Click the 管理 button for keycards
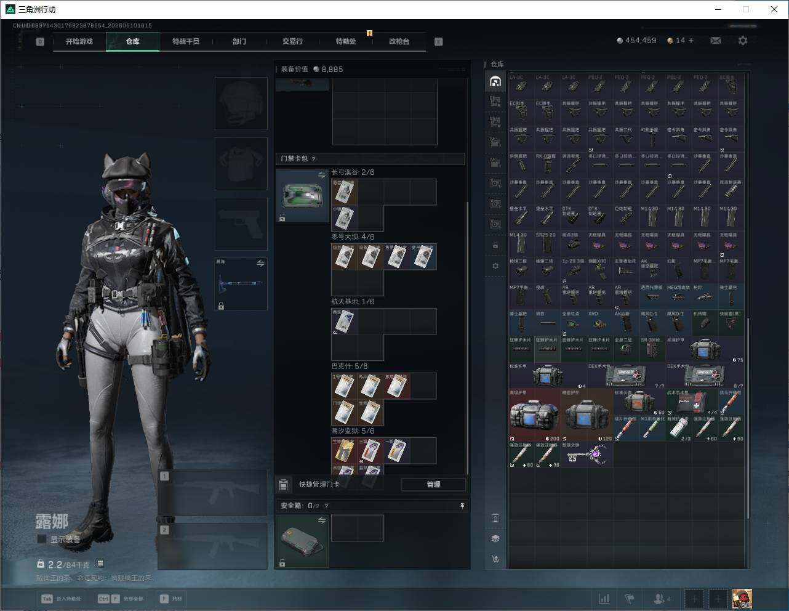Screen dimensions: 789x611 [433, 485]
